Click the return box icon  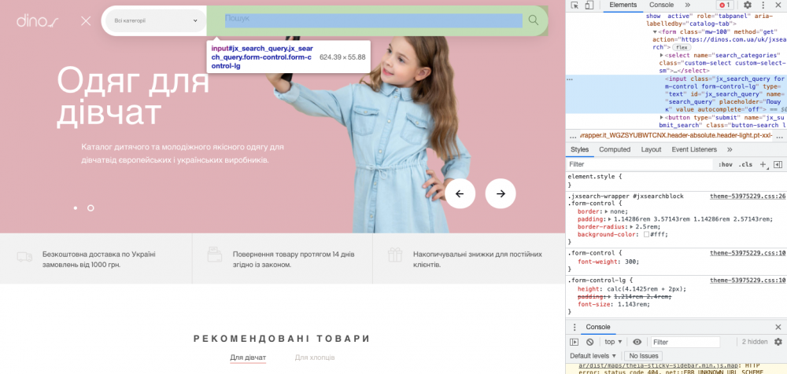tap(214, 255)
